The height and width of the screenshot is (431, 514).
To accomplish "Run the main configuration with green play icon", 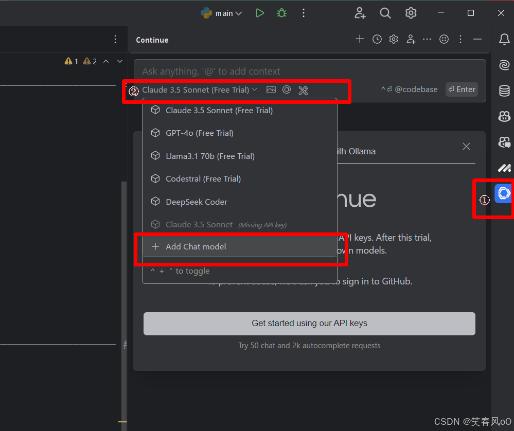I will click(260, 13).
